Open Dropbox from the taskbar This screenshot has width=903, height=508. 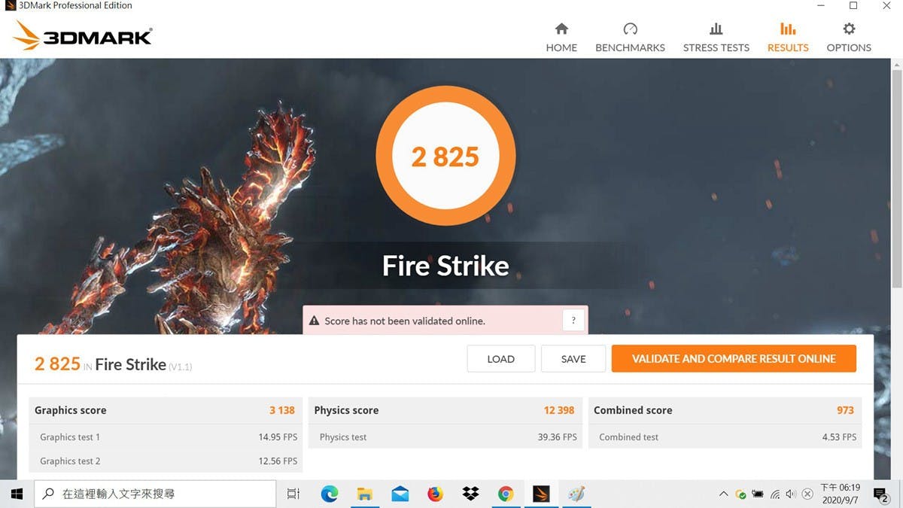point(471,494)
